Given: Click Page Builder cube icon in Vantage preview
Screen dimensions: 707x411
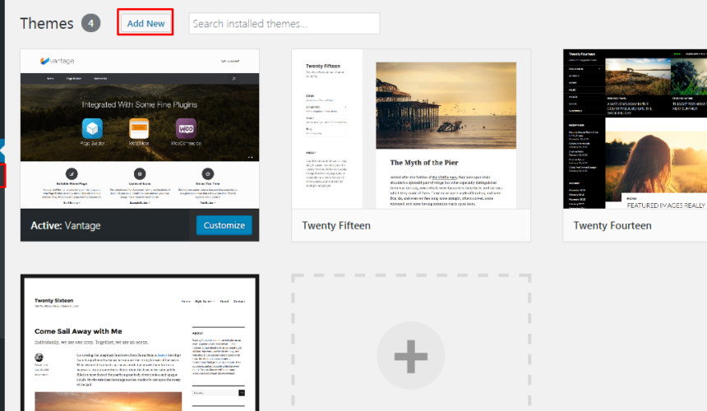Looking at the screenshot, I should (x=92, y=128).
